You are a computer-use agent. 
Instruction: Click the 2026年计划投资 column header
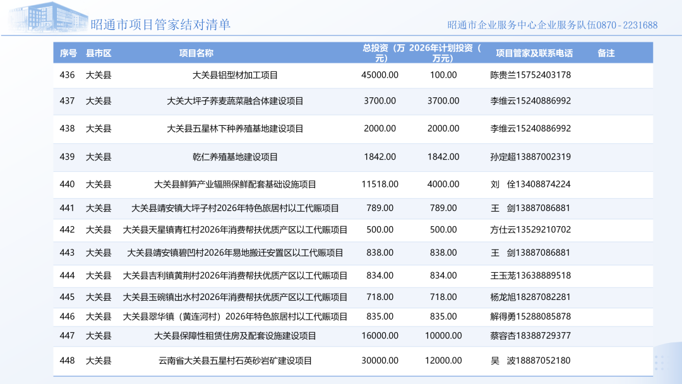click(x=445, y=53)
